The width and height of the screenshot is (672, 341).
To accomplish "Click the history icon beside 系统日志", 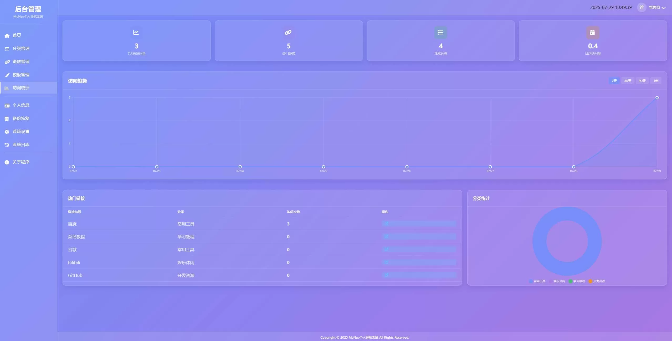I will point(7,145).
